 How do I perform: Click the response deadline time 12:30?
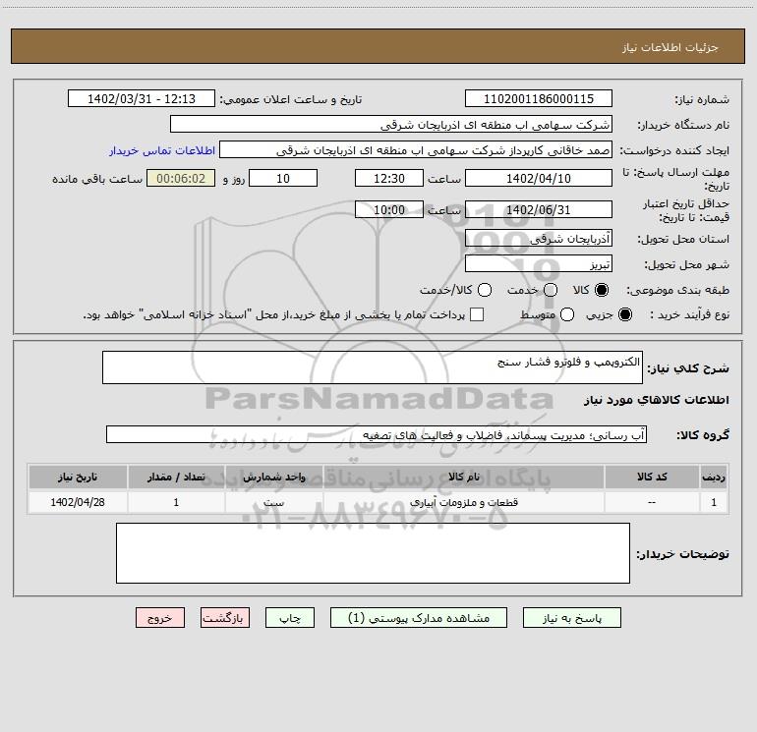coord(389,178)
